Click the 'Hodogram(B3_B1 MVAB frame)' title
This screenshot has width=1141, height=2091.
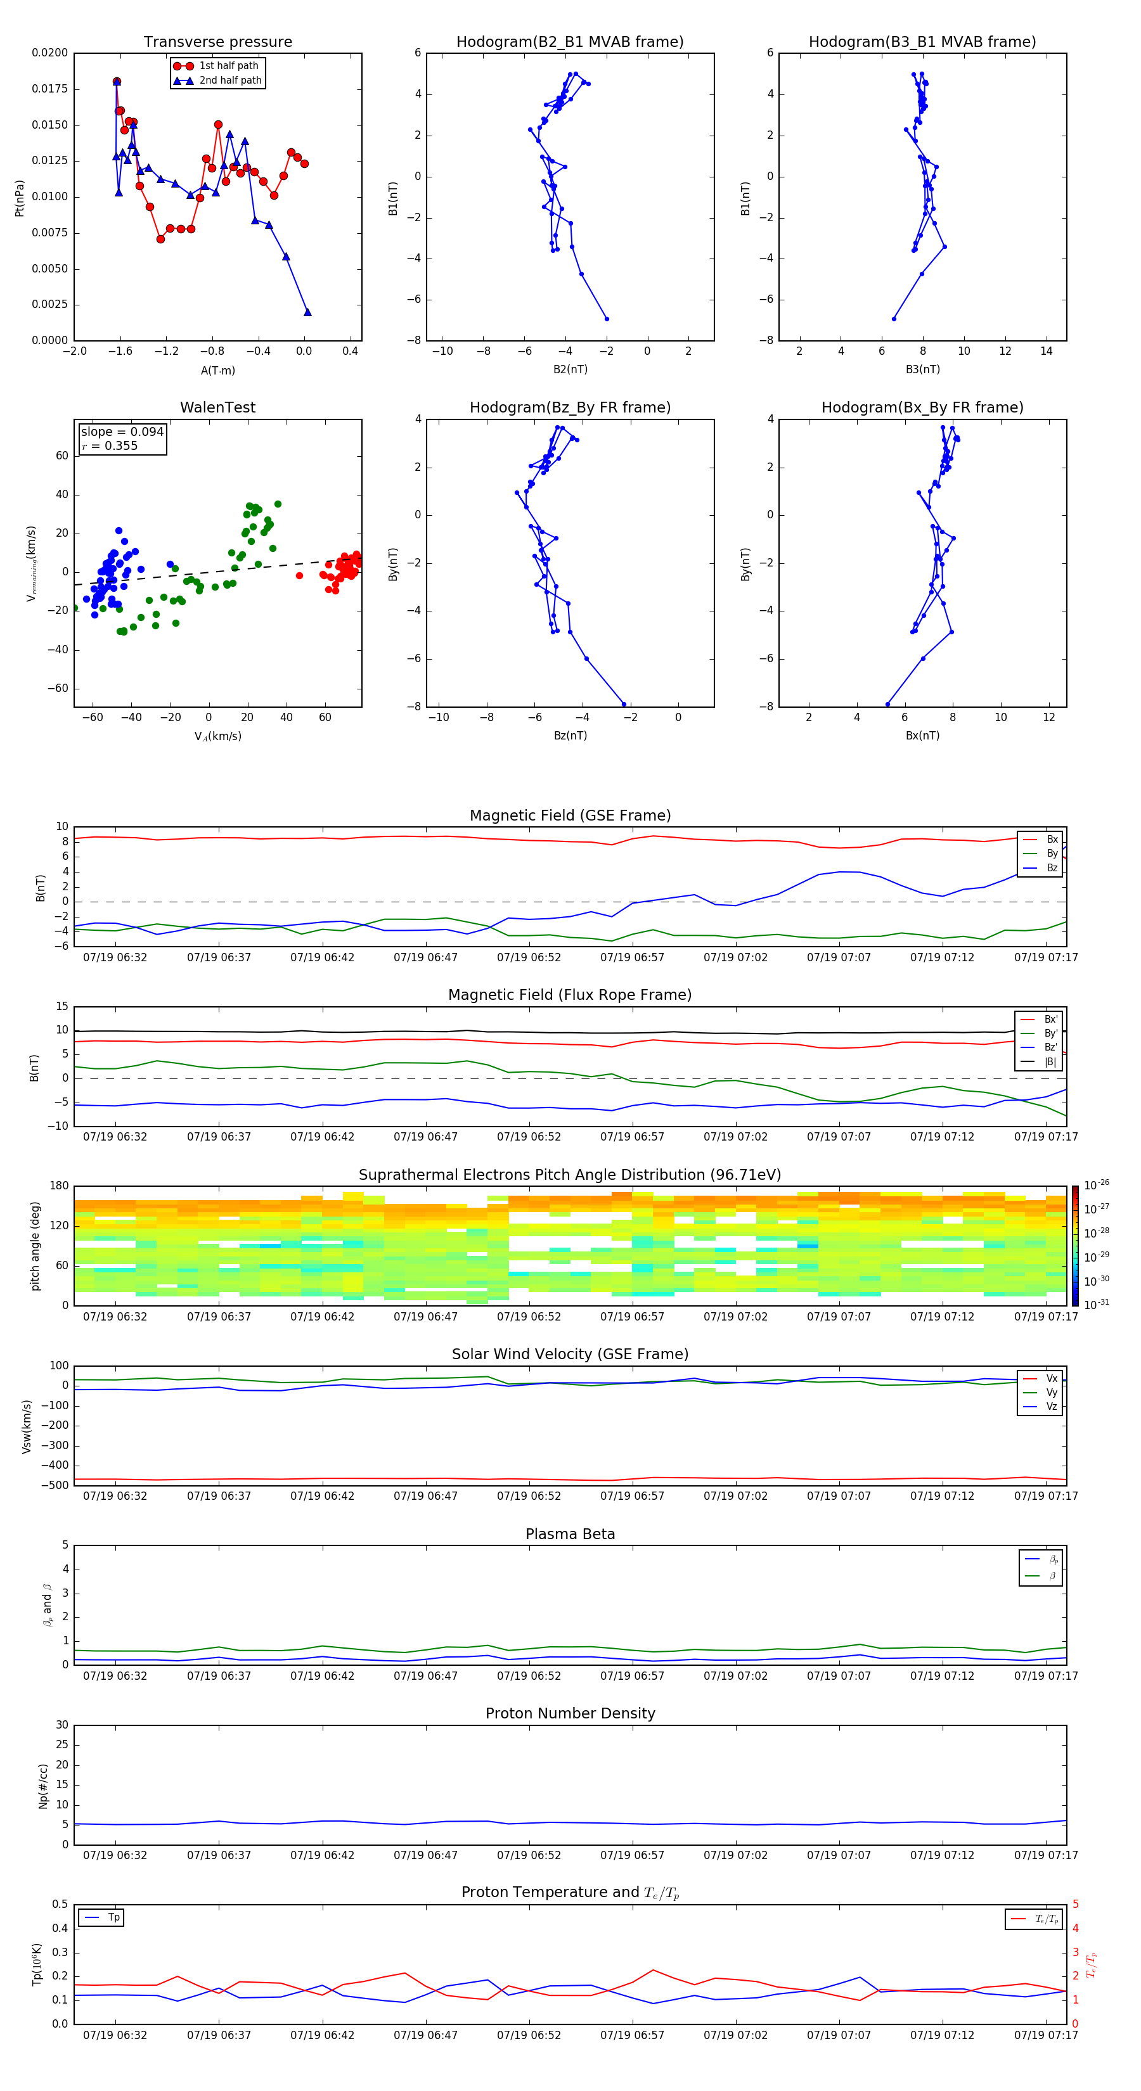pyautogui.click(x=922, y=41)
